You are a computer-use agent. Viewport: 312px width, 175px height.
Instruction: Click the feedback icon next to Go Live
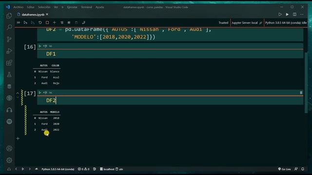pos(296,169)
